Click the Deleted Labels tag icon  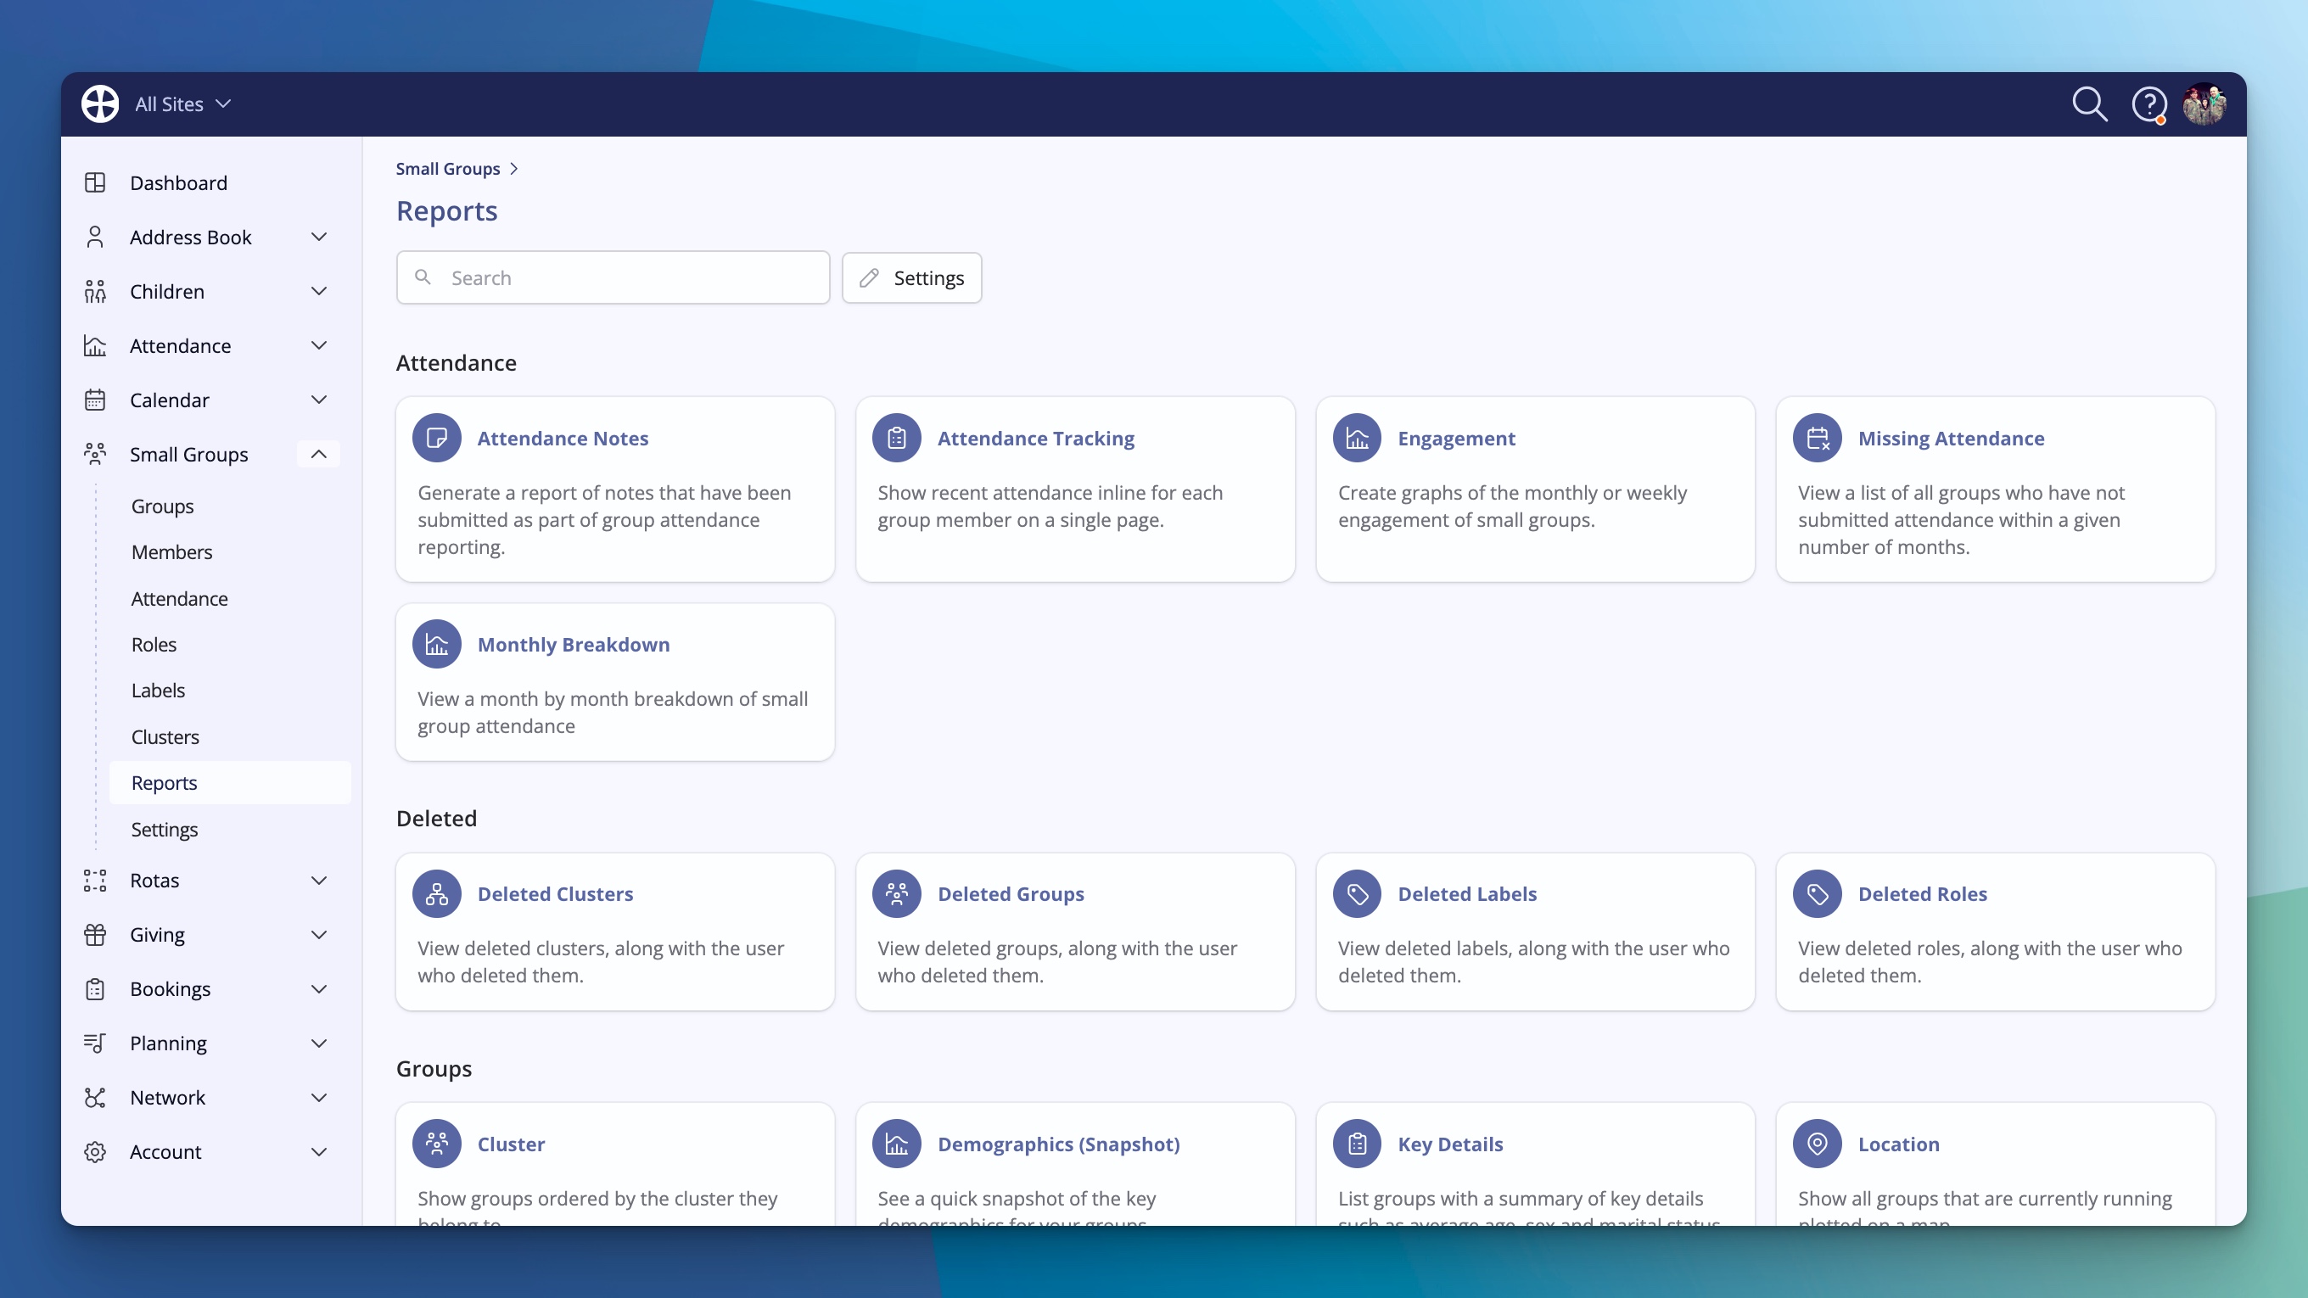[x=1358, y=894]
